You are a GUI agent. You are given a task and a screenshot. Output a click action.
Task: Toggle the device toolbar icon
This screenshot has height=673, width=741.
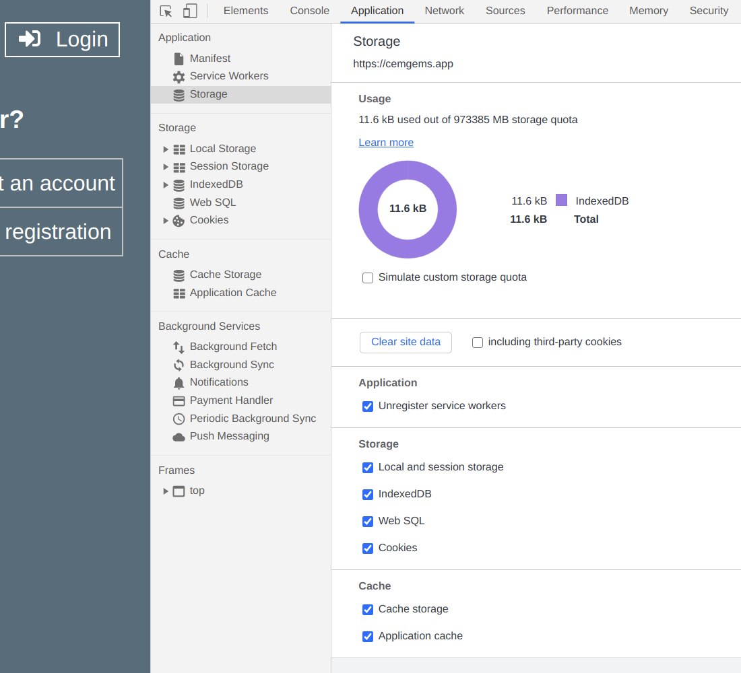(x=190, y=11)
